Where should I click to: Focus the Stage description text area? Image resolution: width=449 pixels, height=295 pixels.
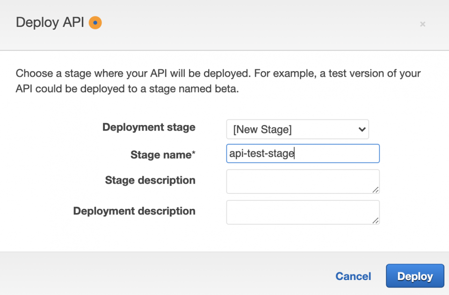303,181
